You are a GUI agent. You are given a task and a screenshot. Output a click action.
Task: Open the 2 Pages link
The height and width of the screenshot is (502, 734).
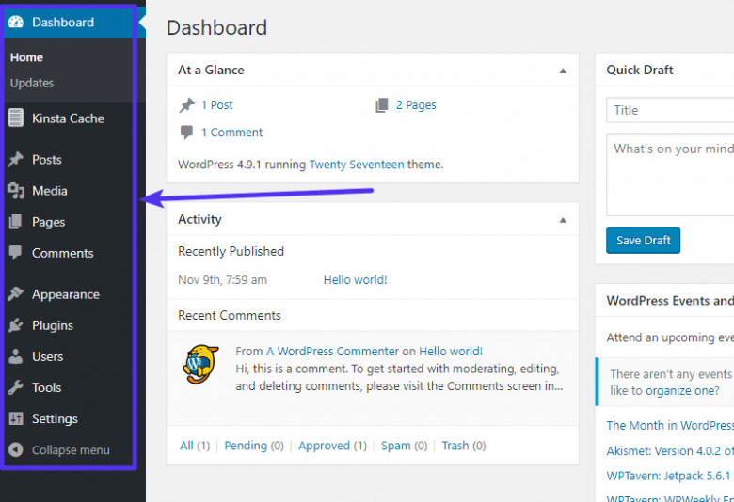(416, 104)
